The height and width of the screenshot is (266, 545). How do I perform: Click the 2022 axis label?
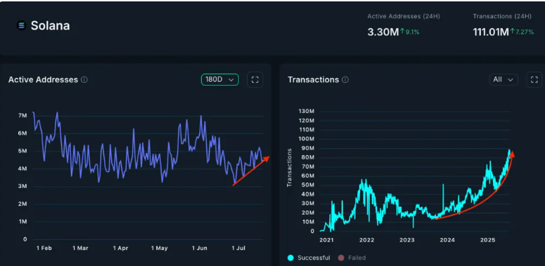coord(366,240)
